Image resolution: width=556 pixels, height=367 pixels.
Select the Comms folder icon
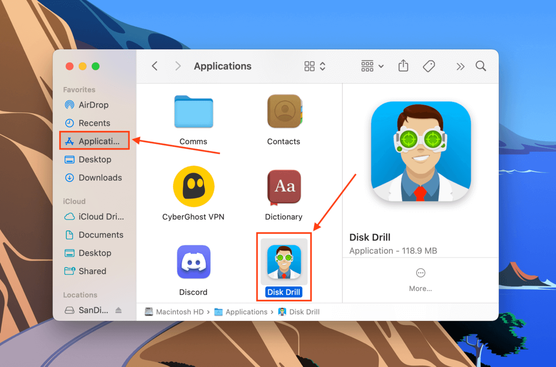pos(194,112)
